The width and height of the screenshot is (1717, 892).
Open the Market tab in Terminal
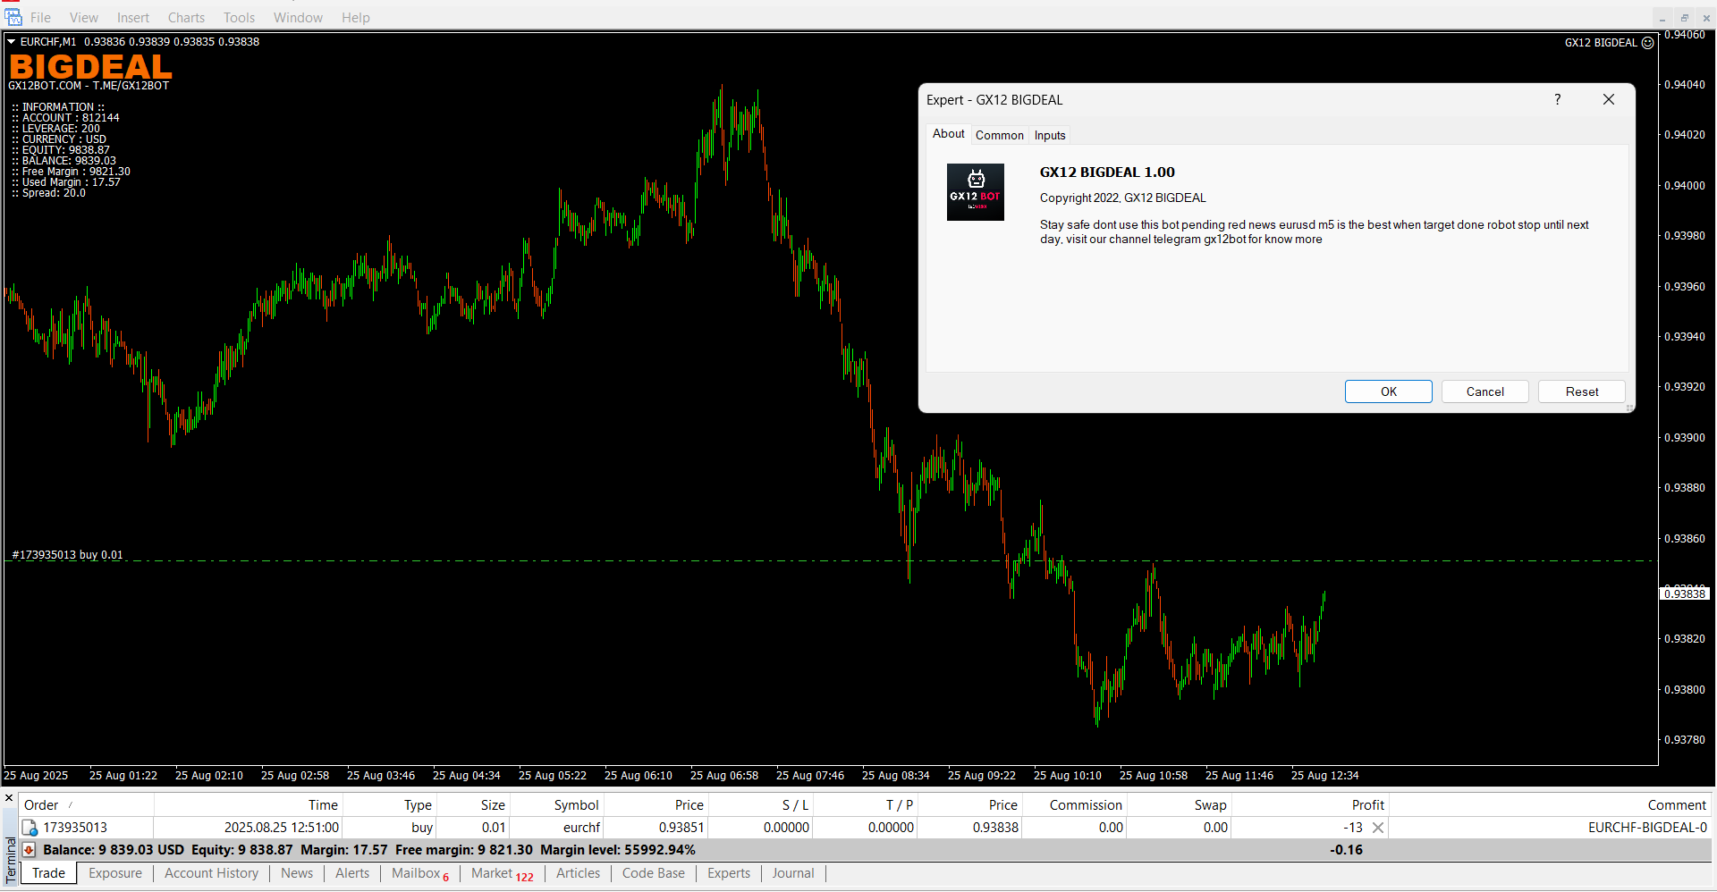point(502,873)
